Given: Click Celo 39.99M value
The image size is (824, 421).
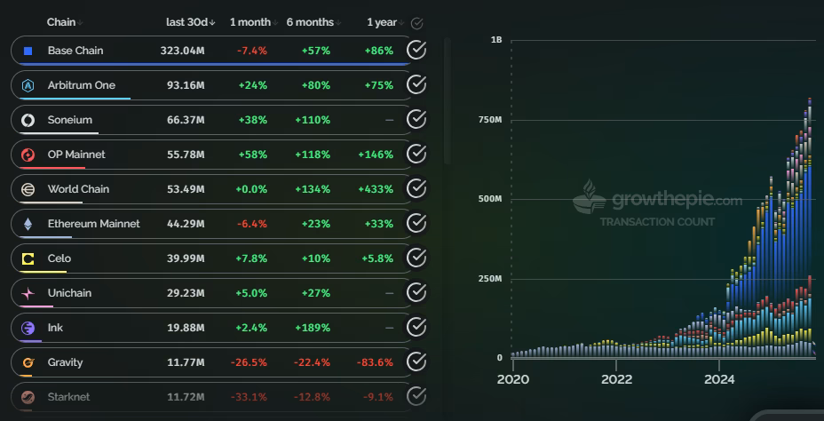Looking at the screenshot, I should (x=186, y=258).
